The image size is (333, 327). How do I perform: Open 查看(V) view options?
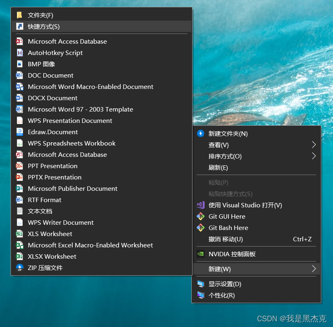(x=256, y=145)
